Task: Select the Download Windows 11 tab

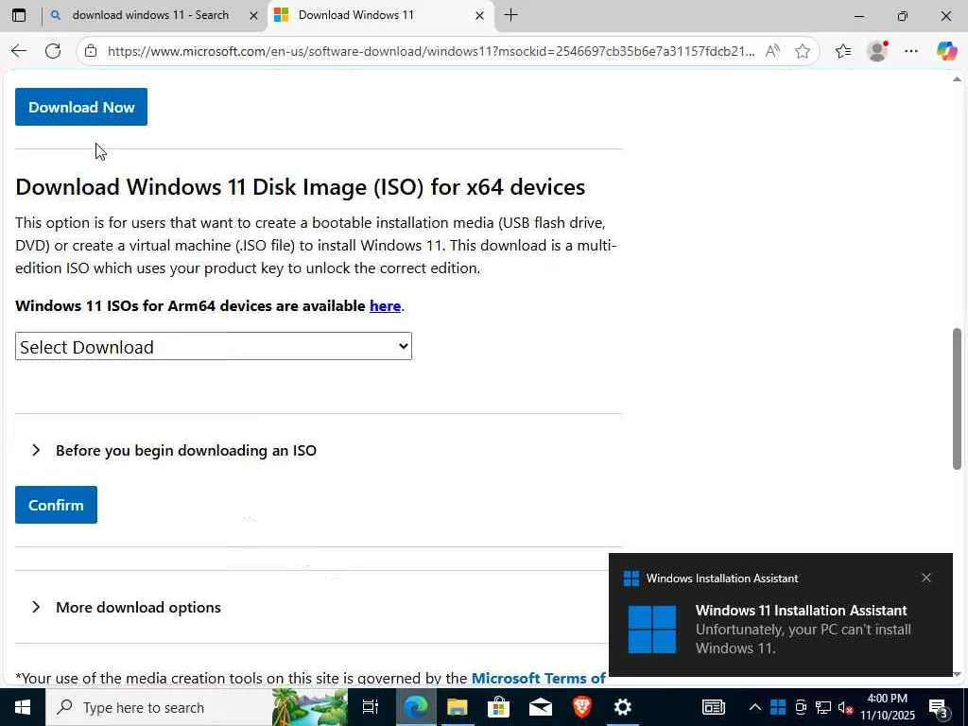Action: click(380, 15)
